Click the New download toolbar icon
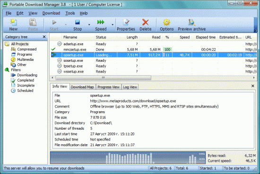The image size is (260, 174). [13, 22]
